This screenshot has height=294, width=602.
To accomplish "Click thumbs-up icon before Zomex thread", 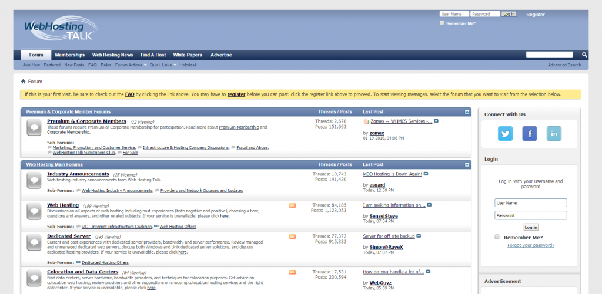I will 366,121.
